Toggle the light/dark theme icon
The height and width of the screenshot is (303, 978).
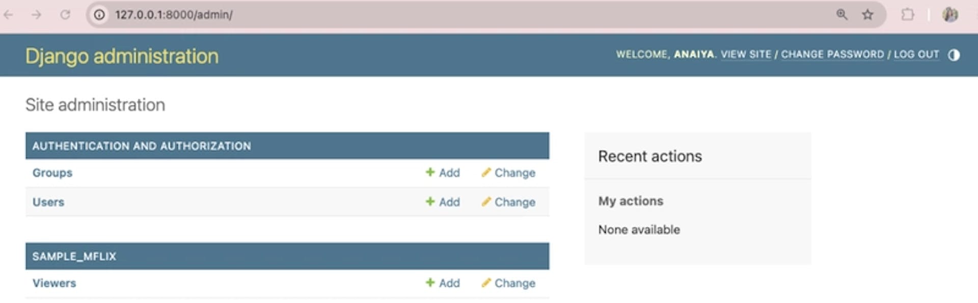(954, 55)
